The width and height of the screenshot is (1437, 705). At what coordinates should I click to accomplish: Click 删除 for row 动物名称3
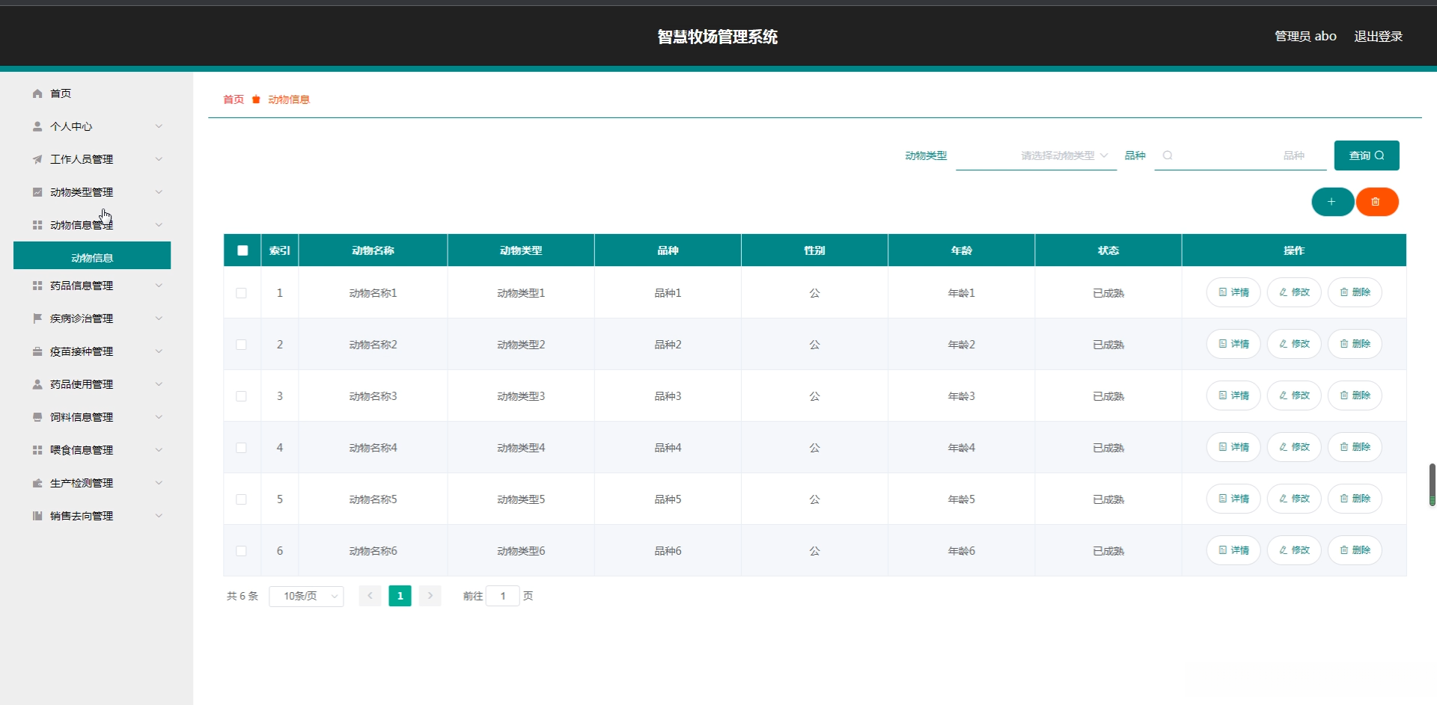click(x=1355, y=395)
